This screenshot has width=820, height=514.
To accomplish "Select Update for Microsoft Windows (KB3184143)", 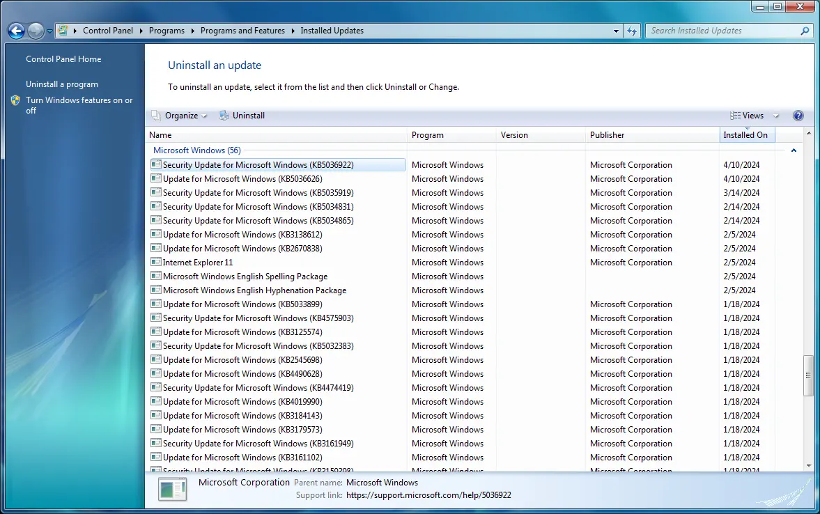I will click(242, 416).
